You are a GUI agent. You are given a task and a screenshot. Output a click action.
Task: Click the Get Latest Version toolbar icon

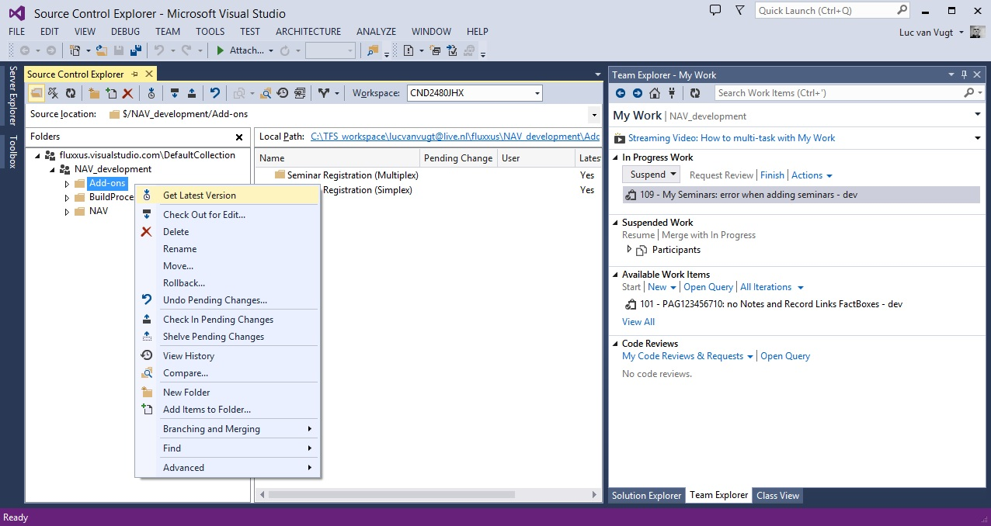151,93
